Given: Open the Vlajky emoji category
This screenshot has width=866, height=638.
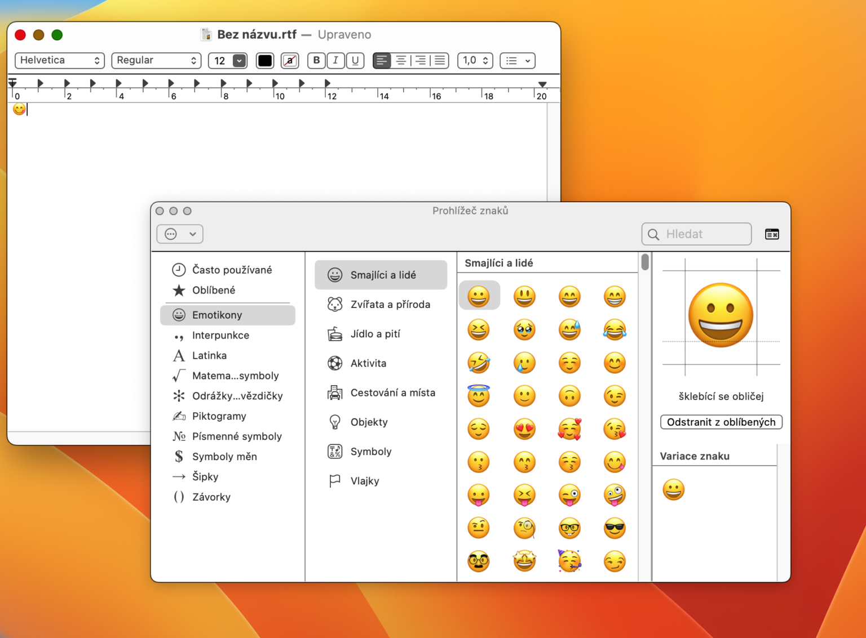Looking at the screenshot, I should tap(365, 481).
